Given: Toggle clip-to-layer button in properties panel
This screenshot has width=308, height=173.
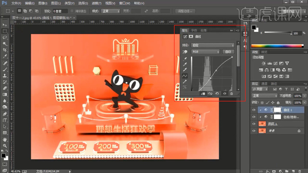Looking at the screenshot, I should tap(203, 94).
